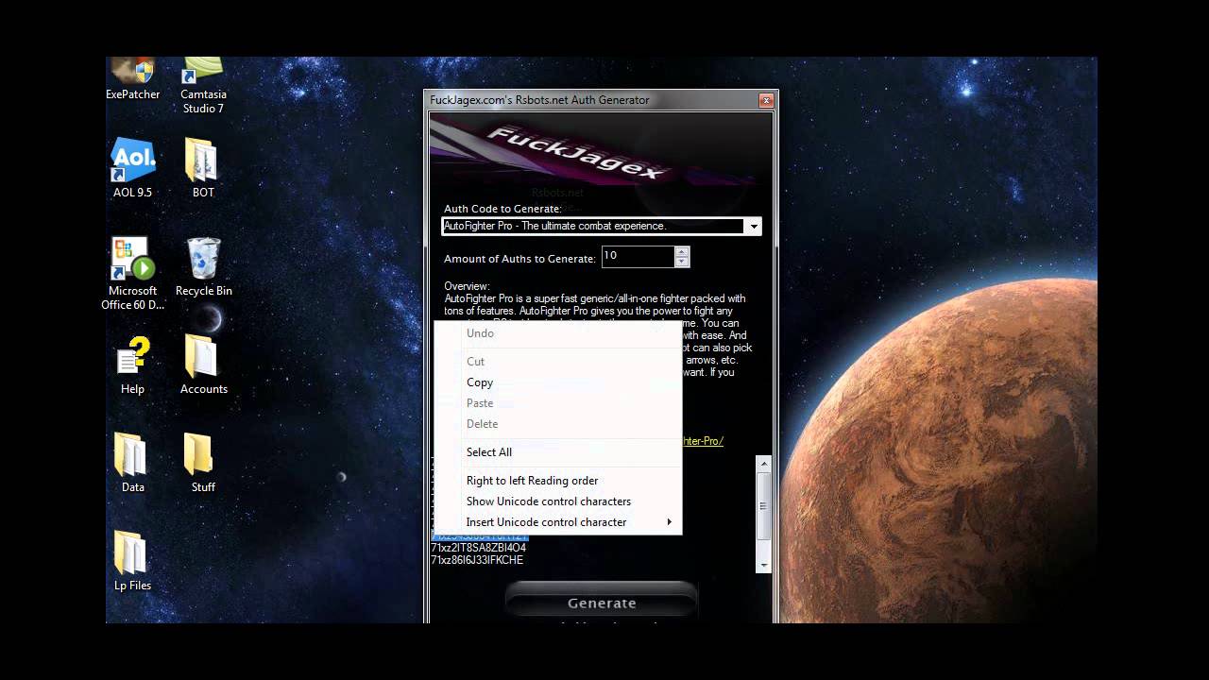Select Right to left Reading order
Viewport: 1209px width, 680px height.
point(557,481)
